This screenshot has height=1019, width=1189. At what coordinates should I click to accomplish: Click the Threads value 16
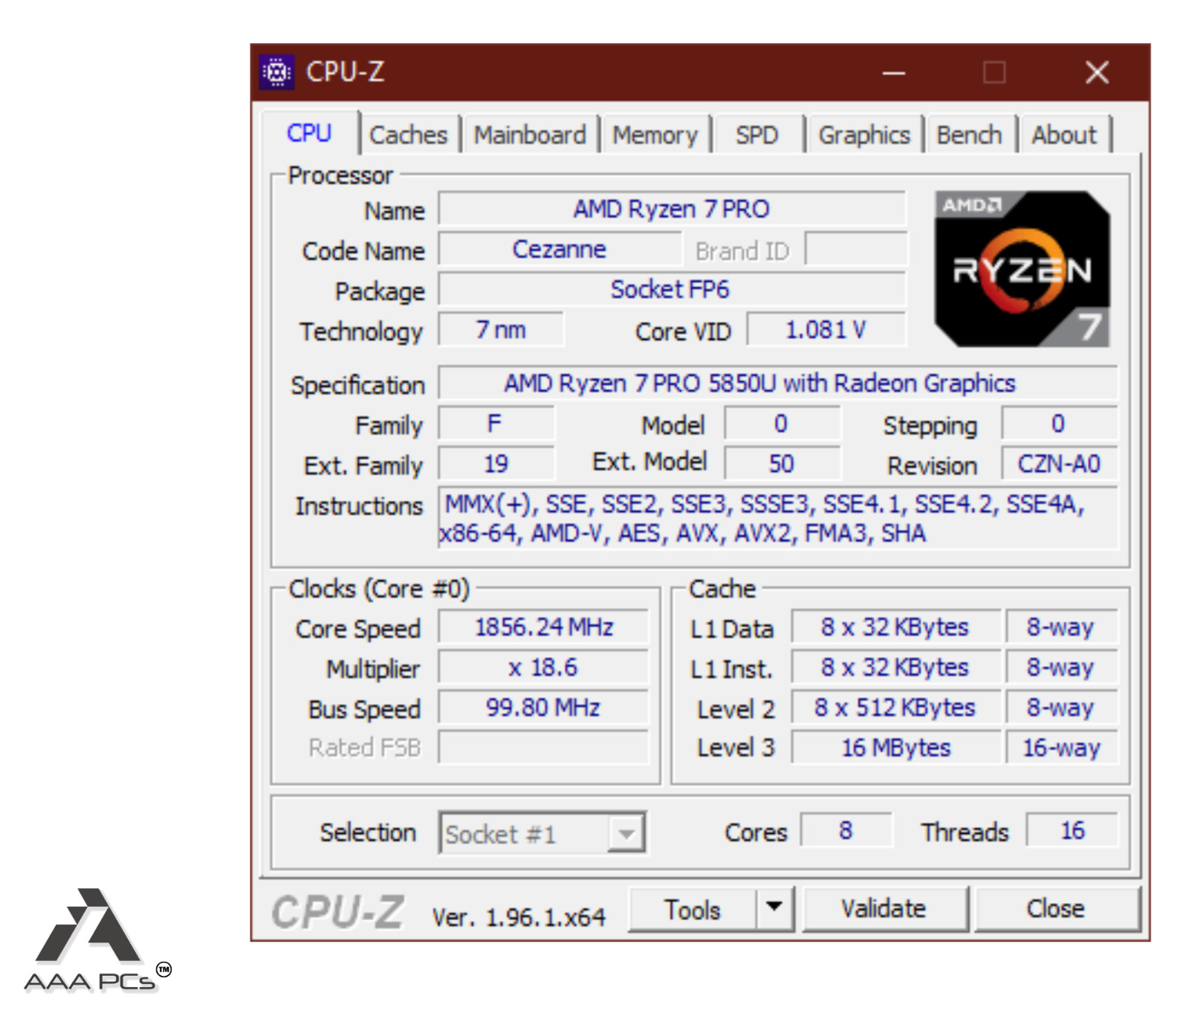coord(1072,830)
